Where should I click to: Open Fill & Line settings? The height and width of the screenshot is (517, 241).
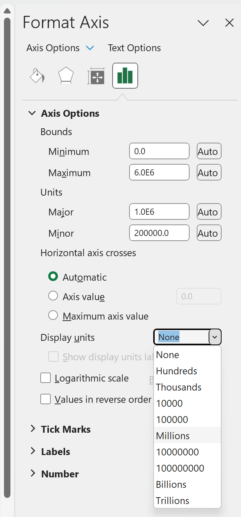click(37, 76)
